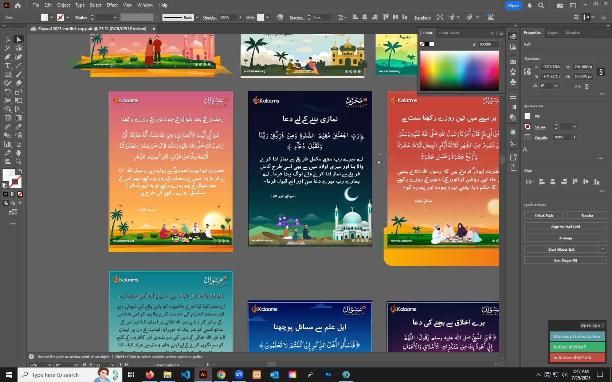Select the Gradient tool

tap(19, 118)
